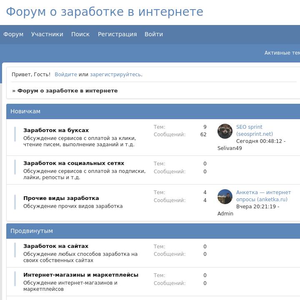Click the raccoon avatar of Selivan49
This screenshot has height=300, width=300.
tap(225, 131)
